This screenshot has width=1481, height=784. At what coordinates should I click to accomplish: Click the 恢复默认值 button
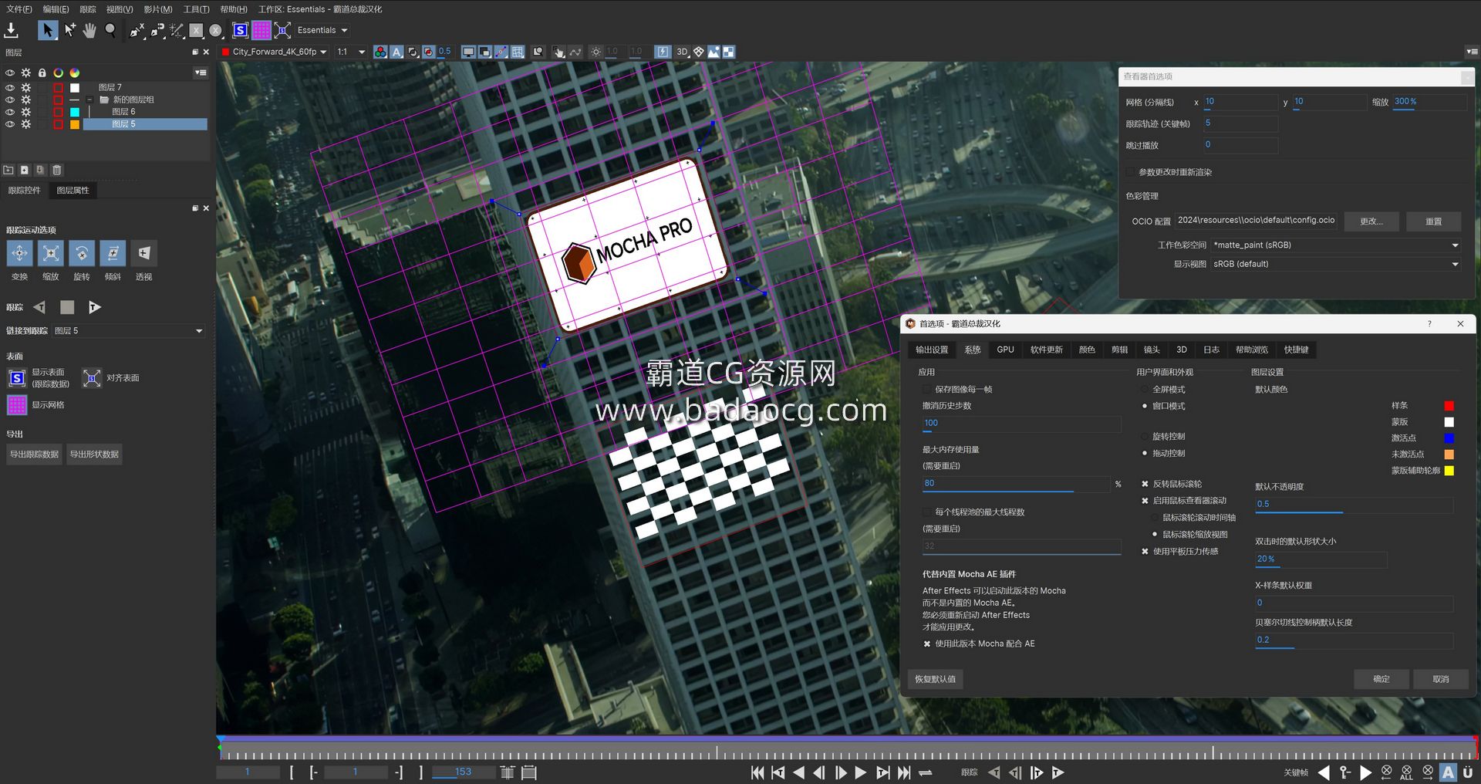click(935, 679)
